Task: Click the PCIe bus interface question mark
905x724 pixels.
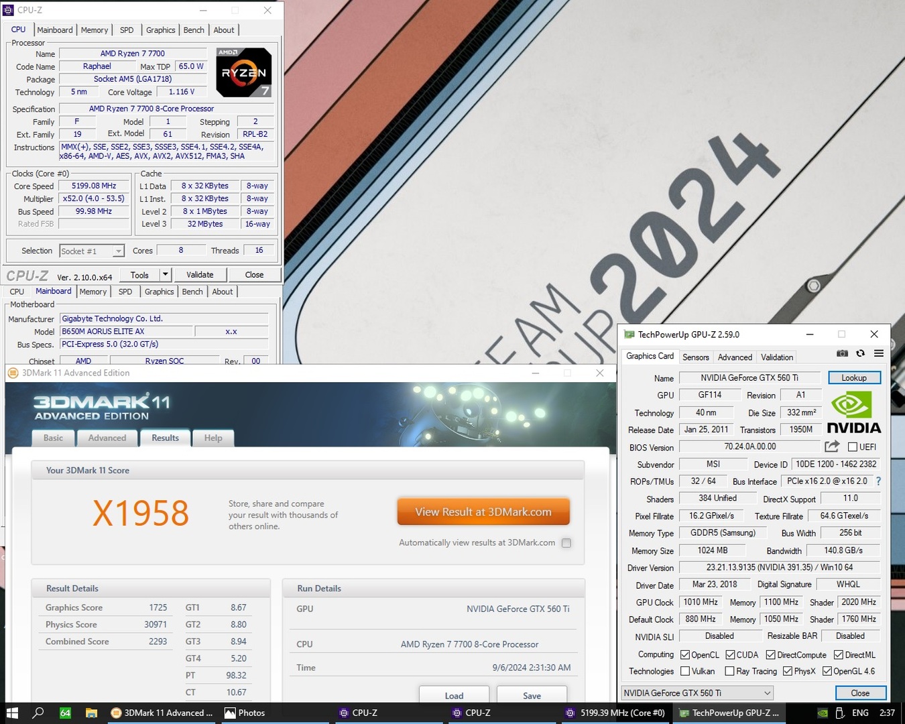Action: [x=878, y=481]
